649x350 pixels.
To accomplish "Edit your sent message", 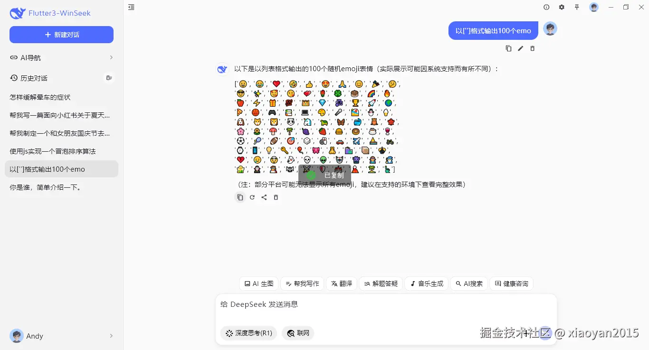I will pyautogui.click(x=520, y=48).
